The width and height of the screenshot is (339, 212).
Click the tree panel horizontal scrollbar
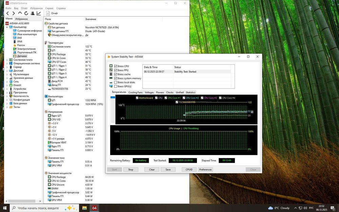point(22,201)
